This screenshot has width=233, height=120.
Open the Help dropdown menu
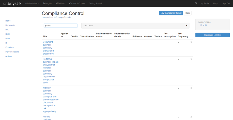point(216,3)
